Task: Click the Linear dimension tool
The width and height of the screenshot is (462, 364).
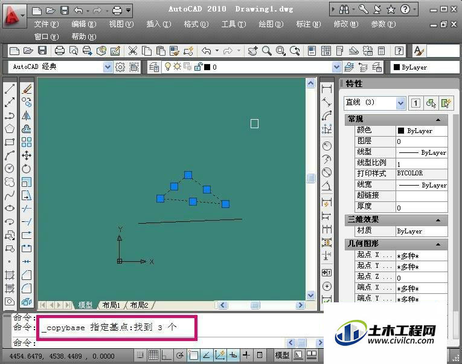Action: point(327,89)
